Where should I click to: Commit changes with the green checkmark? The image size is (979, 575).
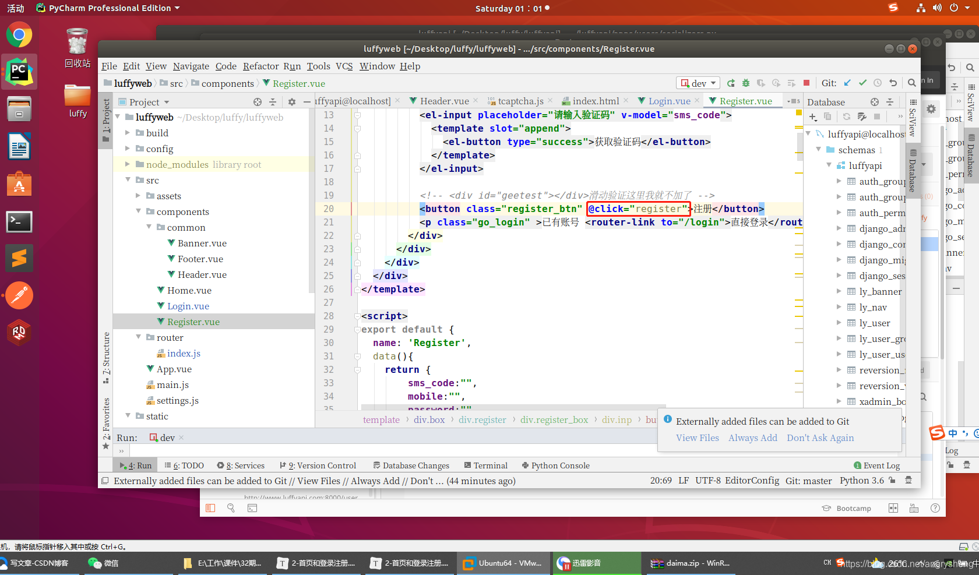point(862,83)
